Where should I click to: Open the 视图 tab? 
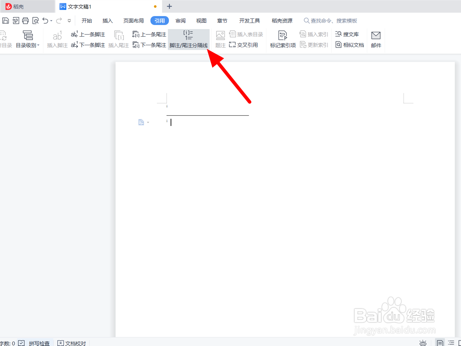tap(201, 21)
